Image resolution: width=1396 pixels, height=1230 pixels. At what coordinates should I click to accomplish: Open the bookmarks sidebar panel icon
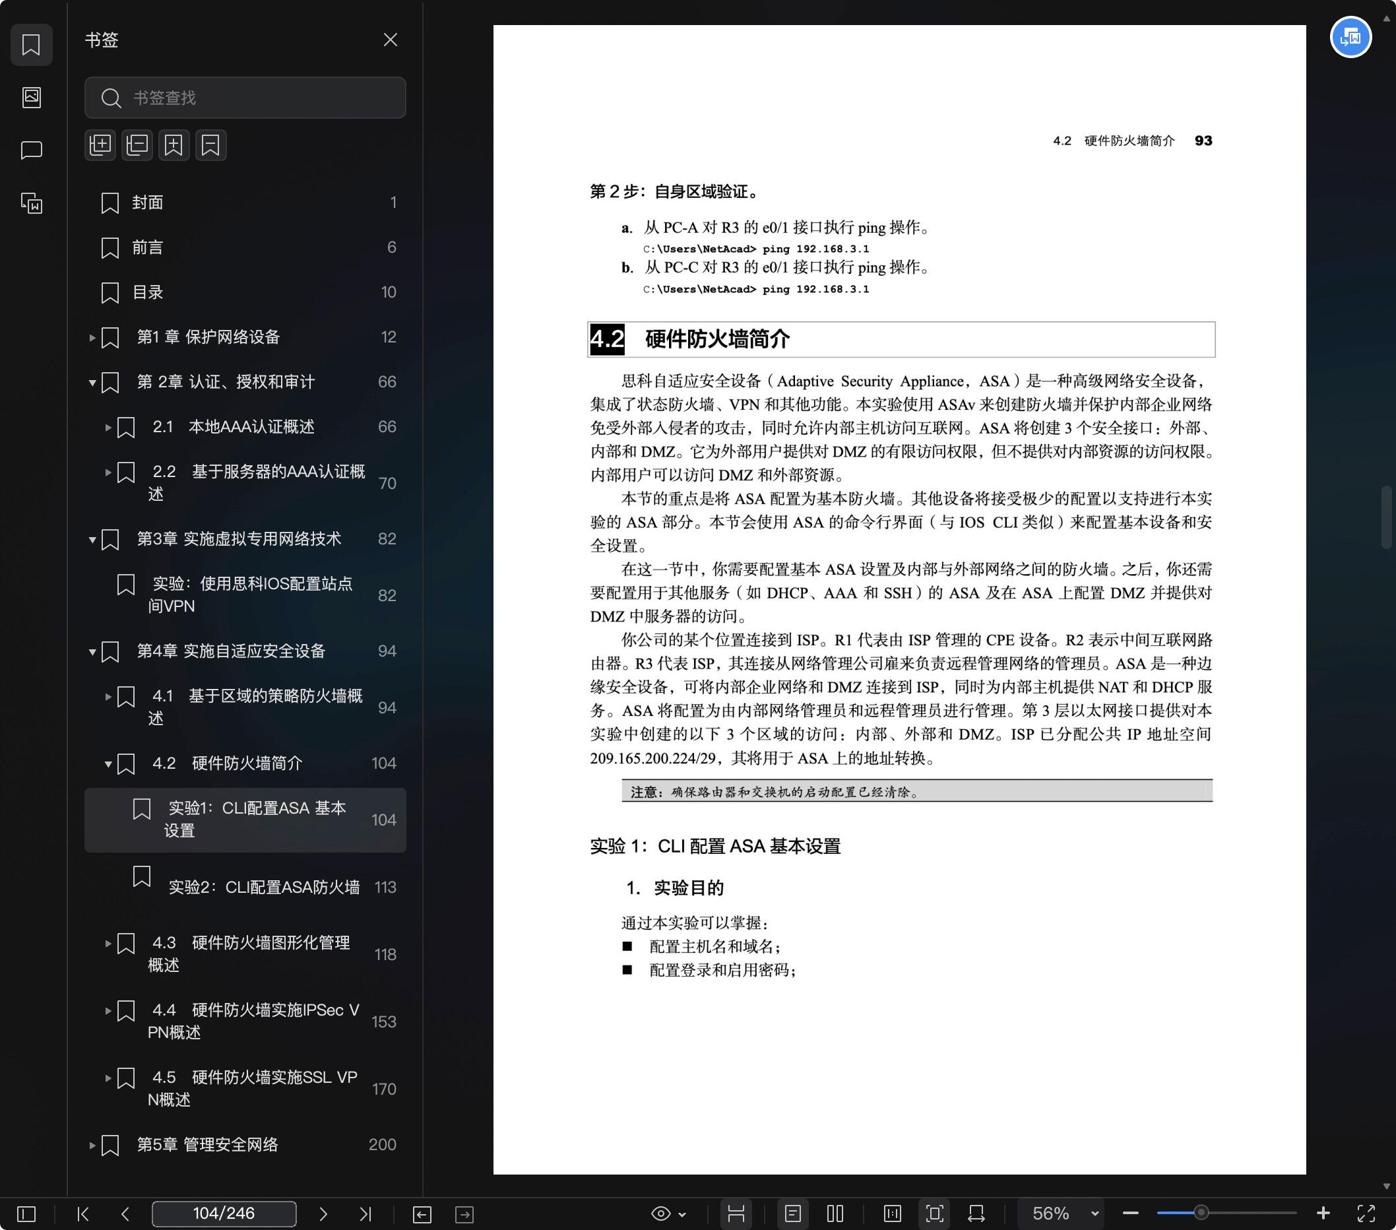[32, 45]
